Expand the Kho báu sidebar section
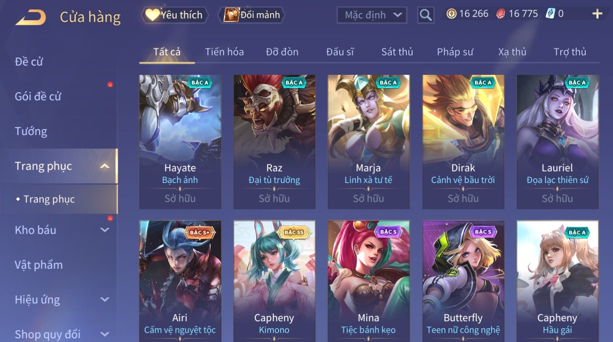613x342 pixels. (105, 230)
